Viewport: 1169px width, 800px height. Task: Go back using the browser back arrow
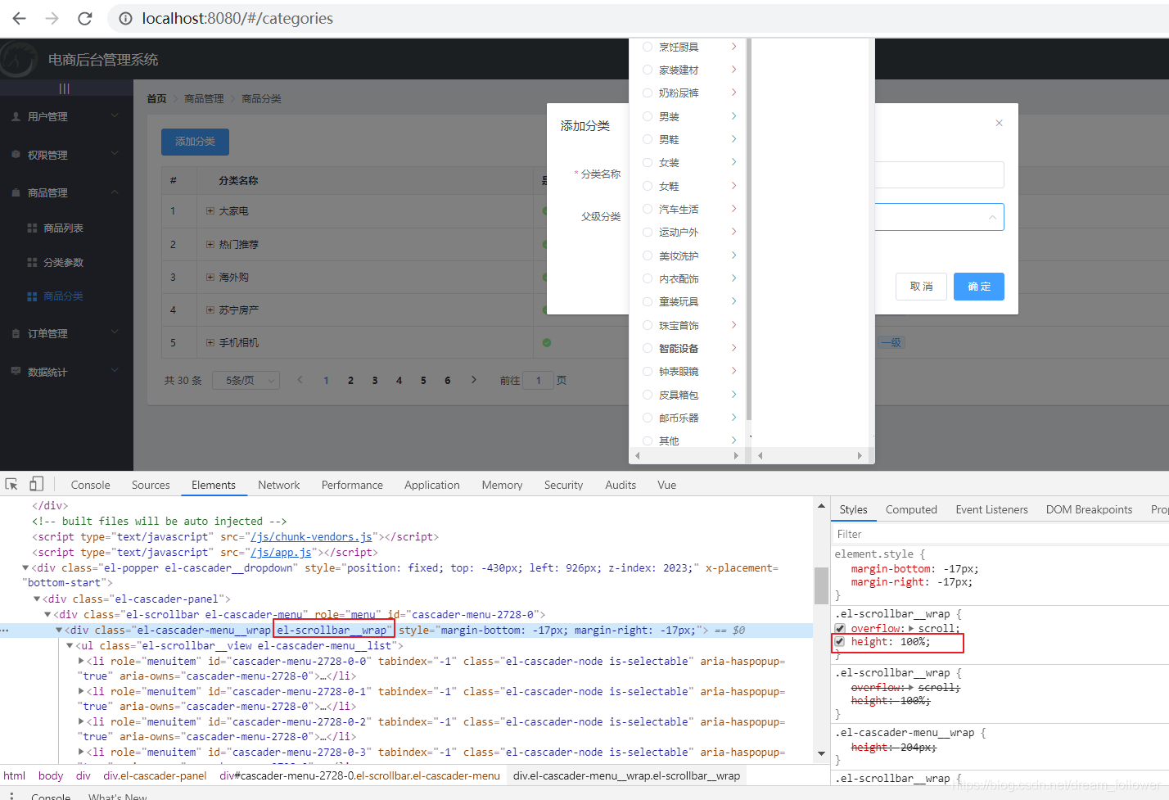[19, 18]
